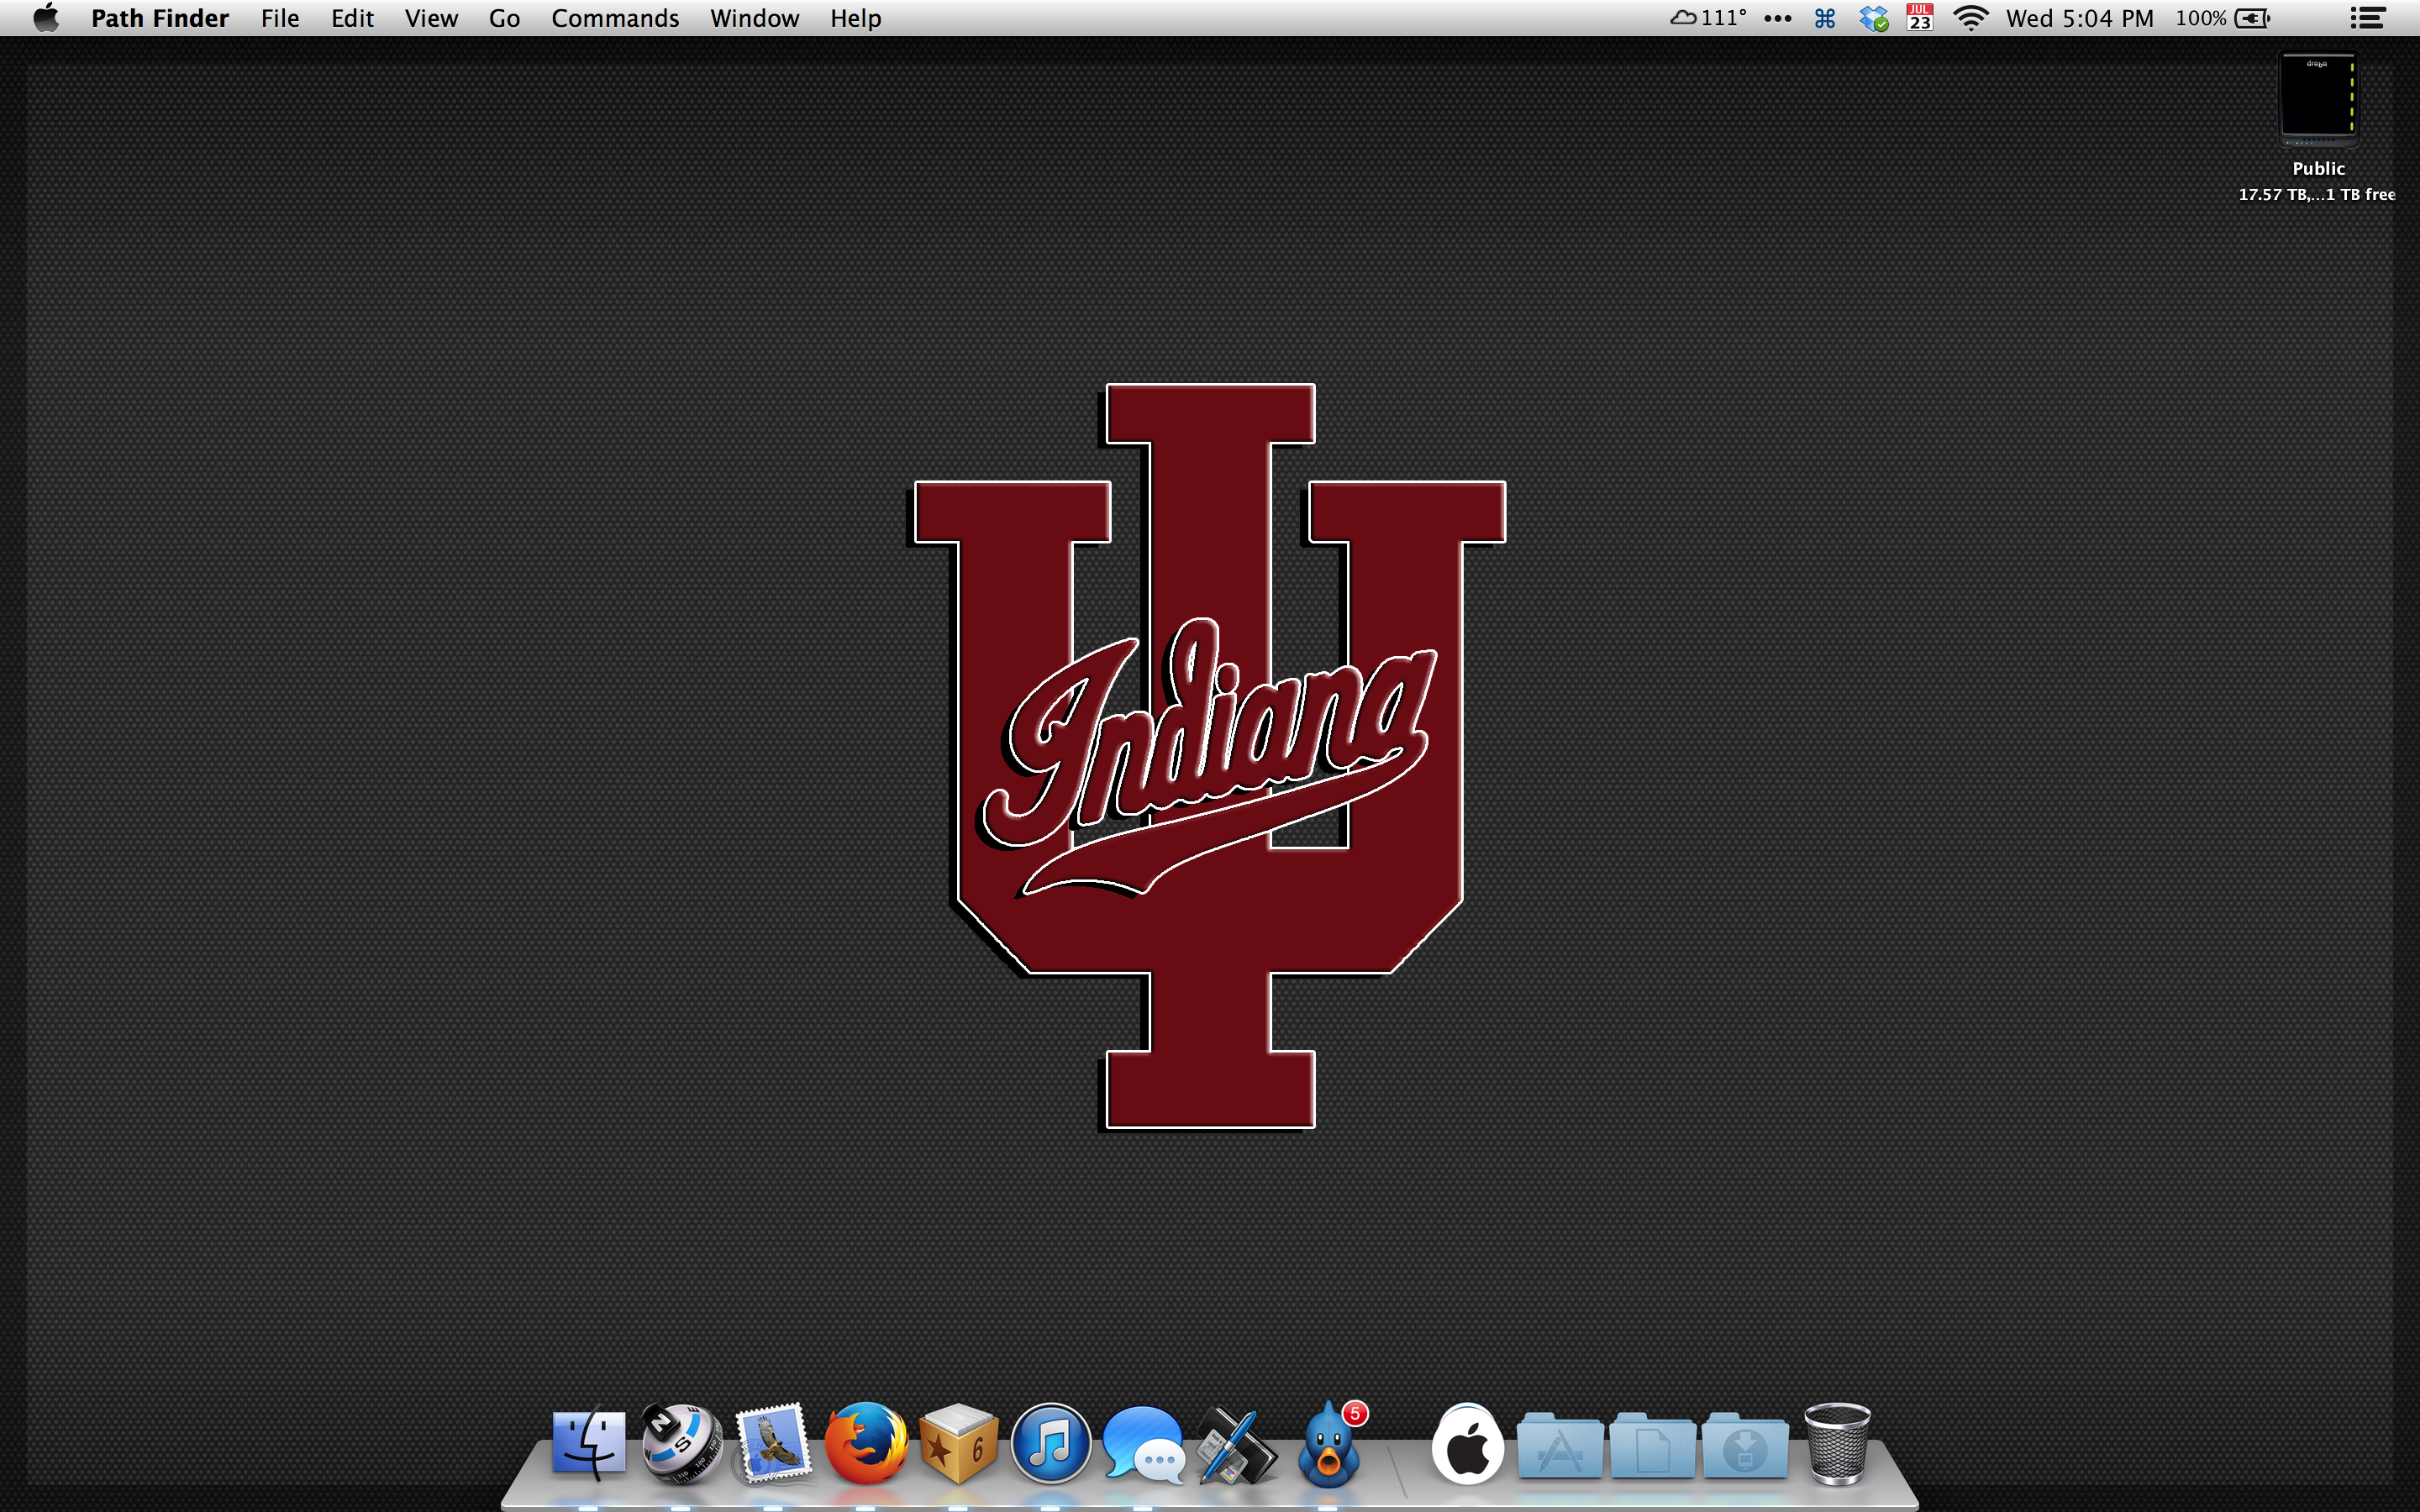Open the Mail stamp icon in Dock
Screen dimensions: 2420x1512
tap(772, 1445)
